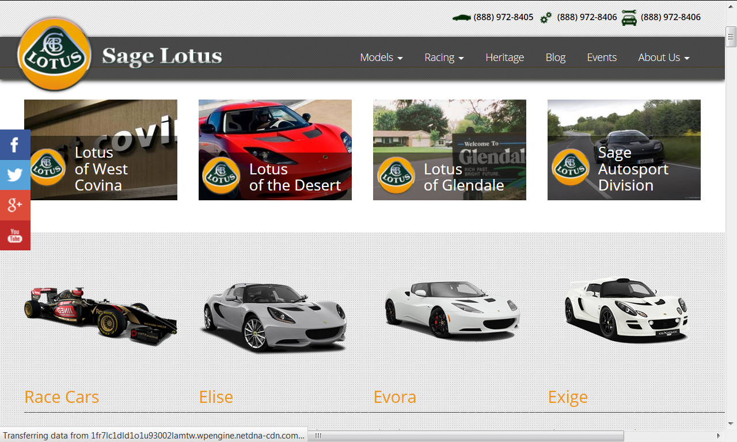Open the Facebook social sidebar icon
Image resolution: width=737 pixels, height=442 pixels.
(x=15, y=145)
